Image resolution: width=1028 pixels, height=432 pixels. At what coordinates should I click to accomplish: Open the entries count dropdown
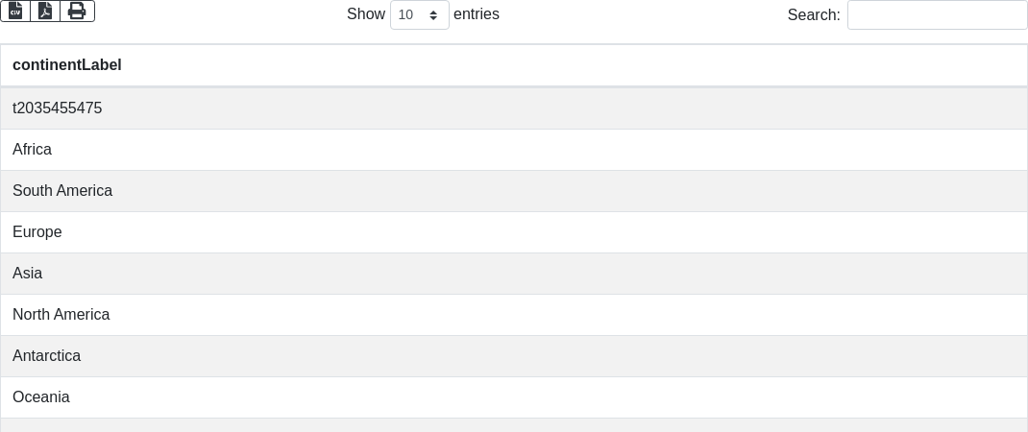coord(419,14)
